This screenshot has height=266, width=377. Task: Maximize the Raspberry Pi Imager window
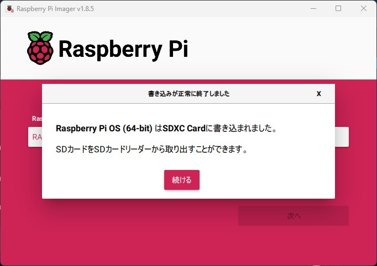tap(338, 8)
